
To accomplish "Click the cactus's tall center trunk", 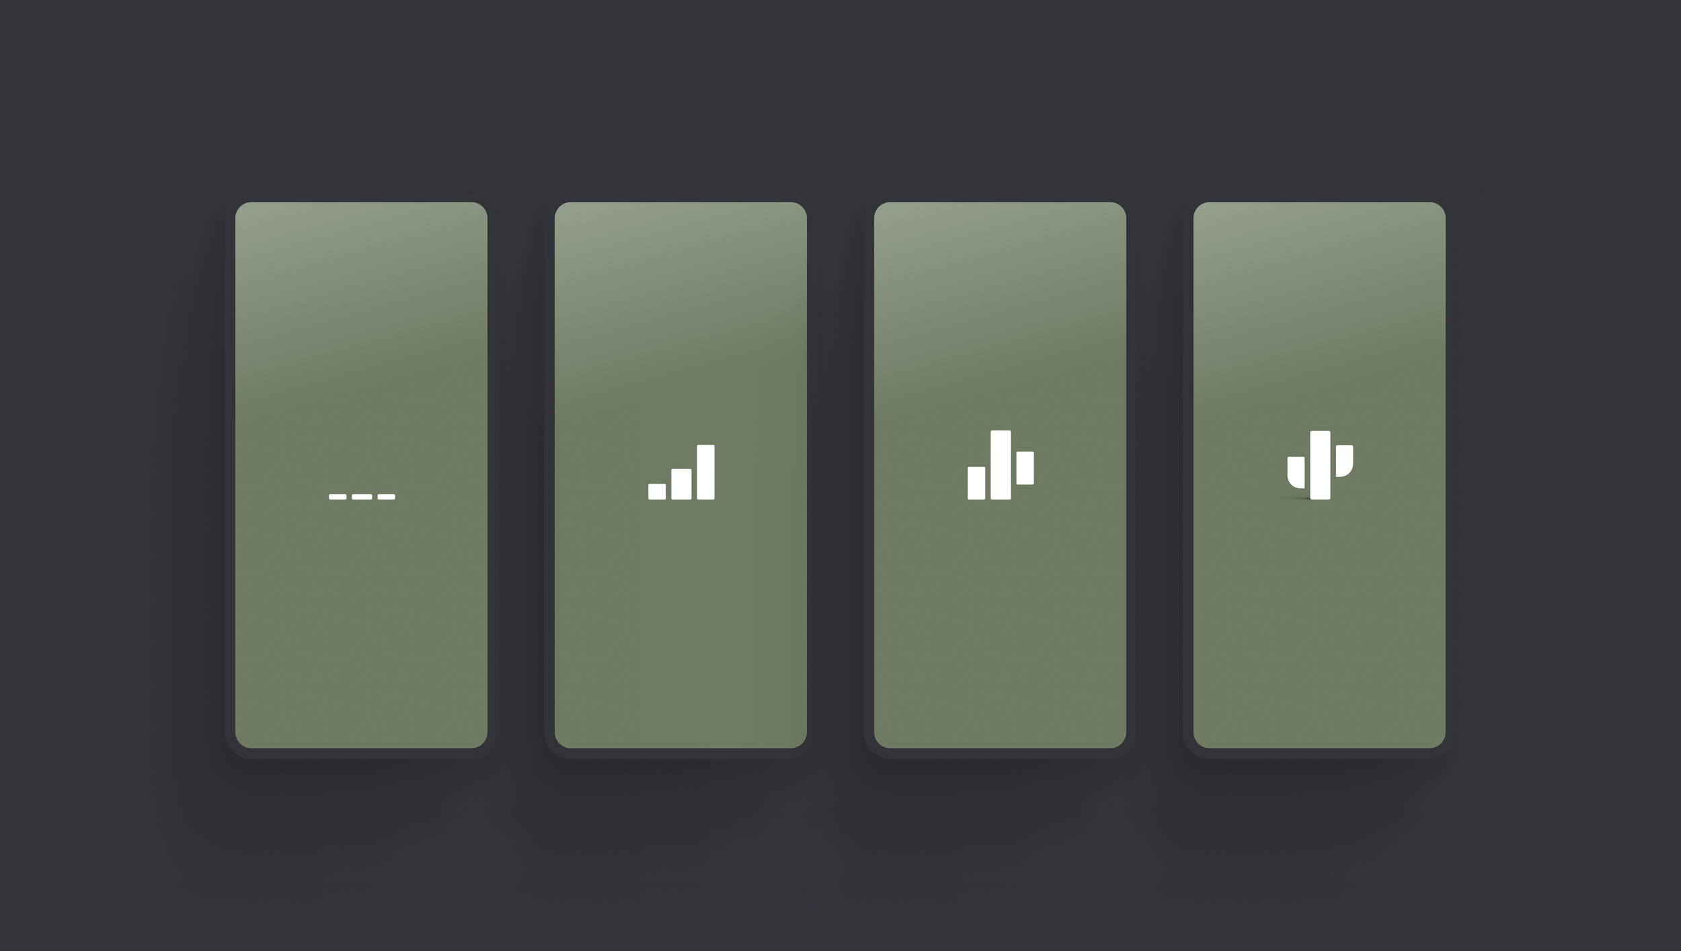I will click(1320, 465).
